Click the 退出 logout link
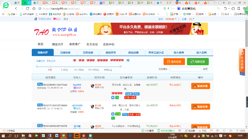 66,19
